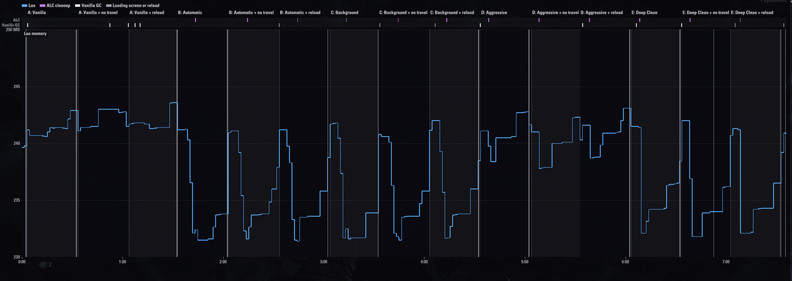Click the 'D: Aggressive + no travel' label
Viewport: 792px width, 281px height.
pyautogui.click(x=556, y=12)
